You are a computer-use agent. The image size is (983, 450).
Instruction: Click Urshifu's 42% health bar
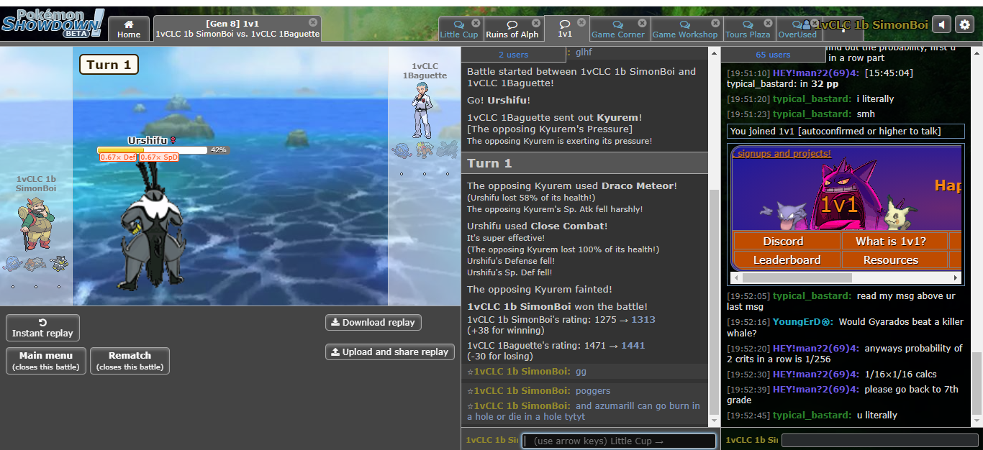click(153, 150)
